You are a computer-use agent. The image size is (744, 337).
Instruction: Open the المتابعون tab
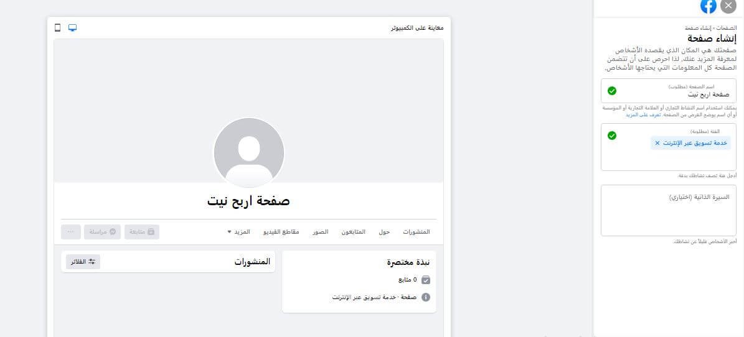click(354, 232)
